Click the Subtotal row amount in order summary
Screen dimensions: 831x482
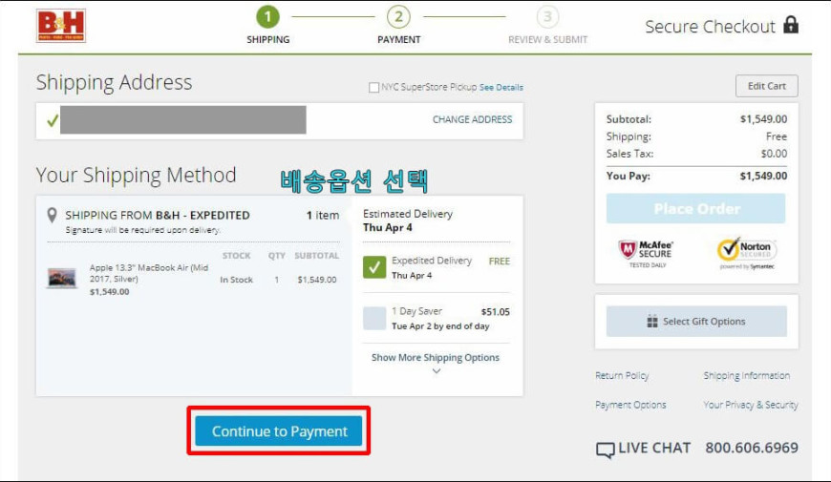(x=763, y=119)
